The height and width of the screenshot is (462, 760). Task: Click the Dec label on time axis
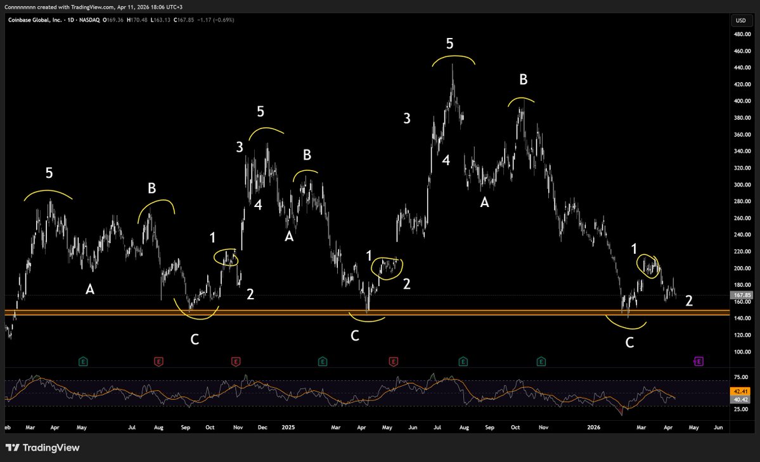[x=262, y=427]
